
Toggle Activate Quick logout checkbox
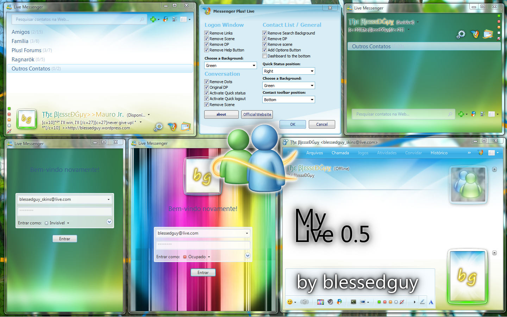[207, 99]
